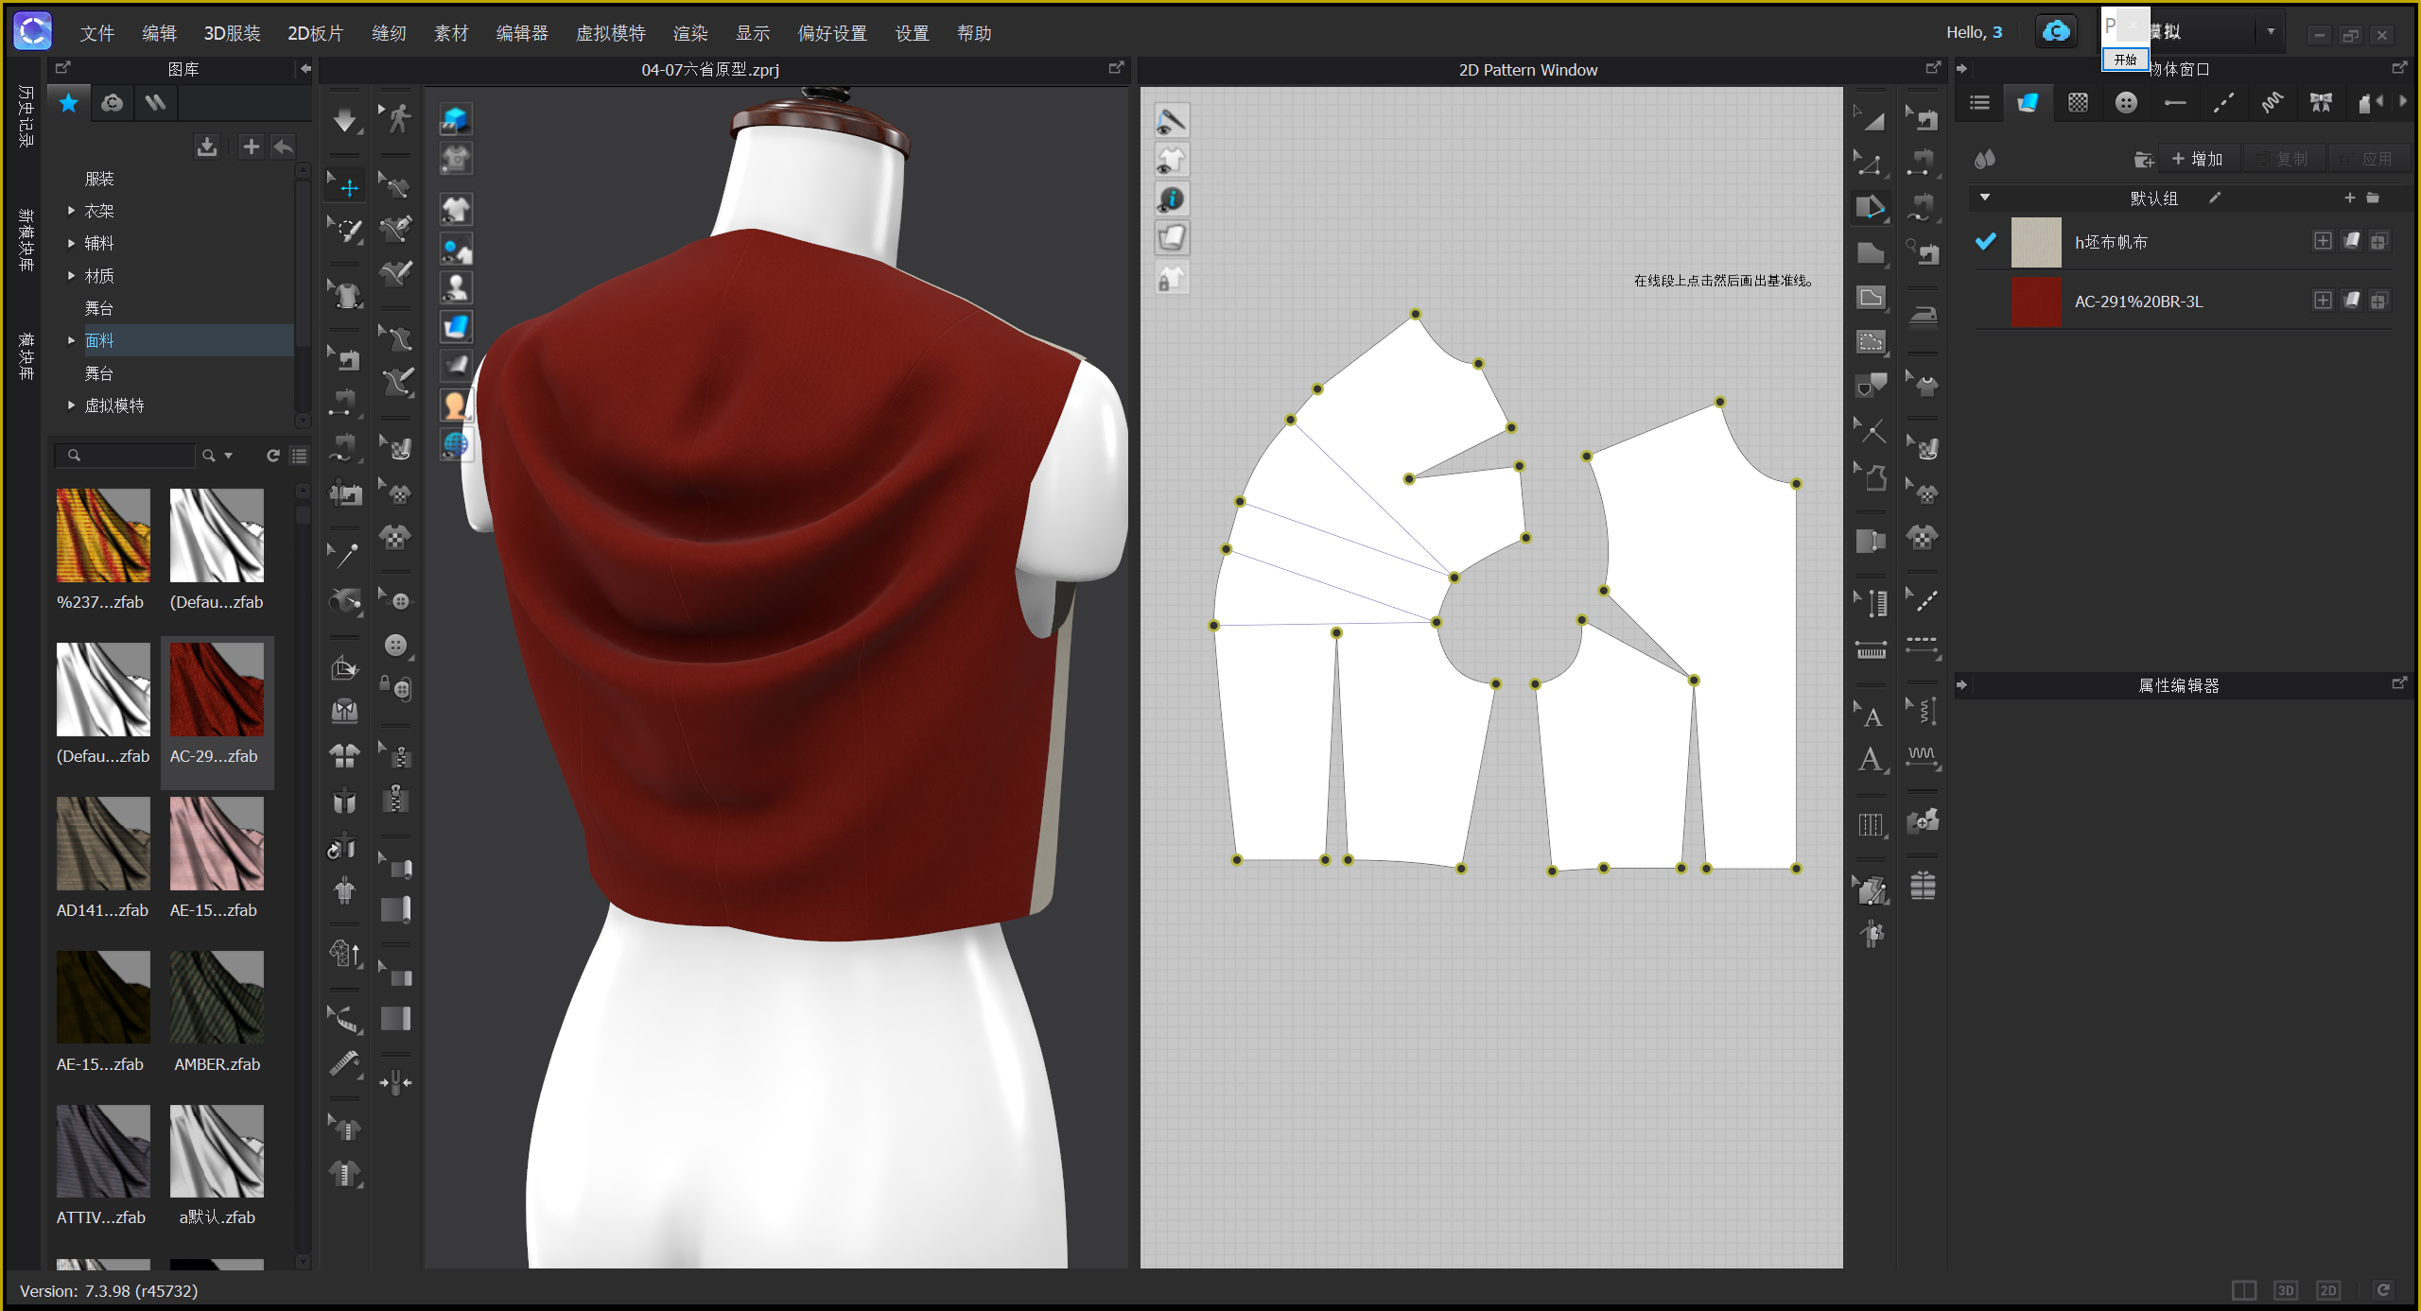Screen dimensions: 2421x1311
Task: Toggle the pattern lock icon in 2D window
Action: tap(1172, 279)
